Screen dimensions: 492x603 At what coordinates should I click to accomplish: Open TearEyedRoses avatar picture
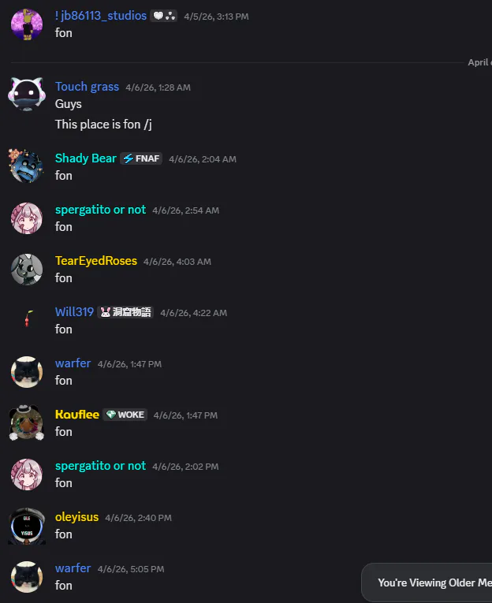point(27,270)
